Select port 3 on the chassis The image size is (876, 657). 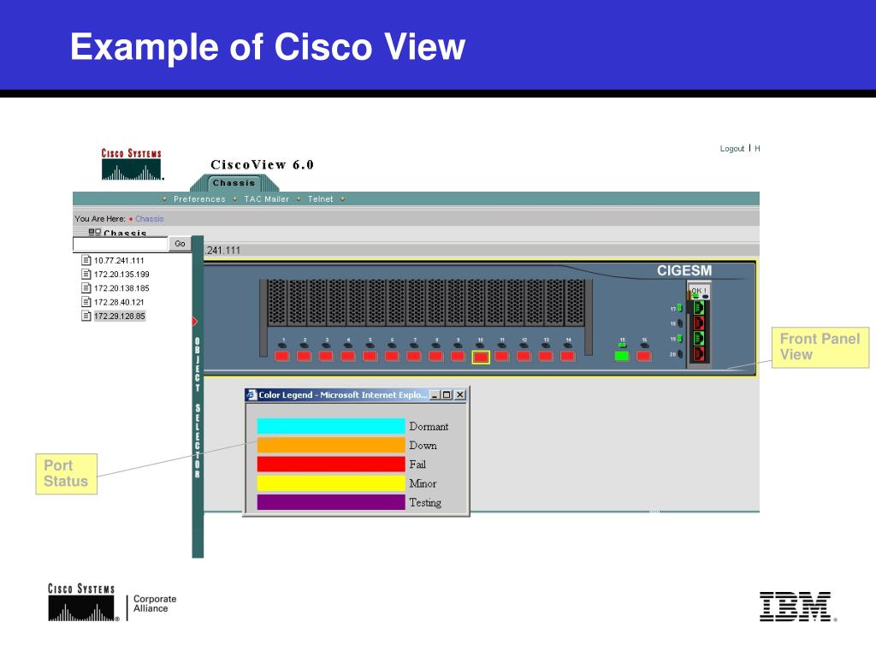tap(326, 356)
